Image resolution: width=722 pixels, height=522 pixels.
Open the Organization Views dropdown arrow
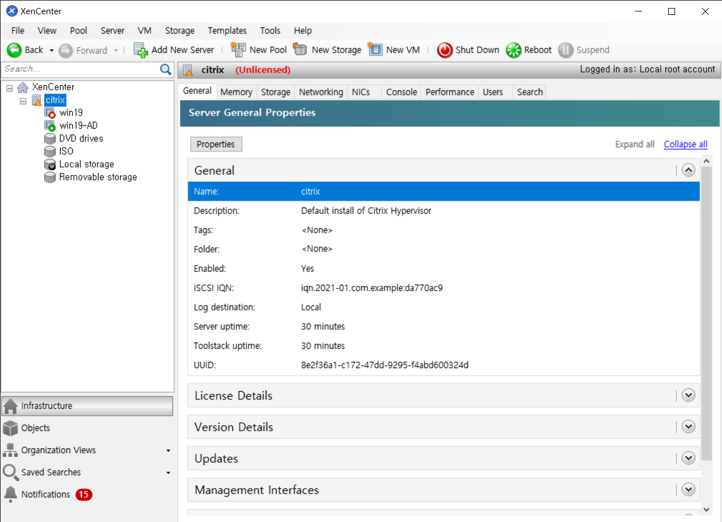coord(168,451)
